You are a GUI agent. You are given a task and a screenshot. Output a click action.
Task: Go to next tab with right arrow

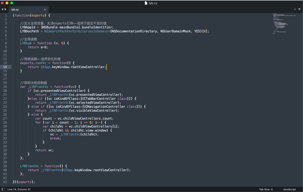click(x=6, y=9)
